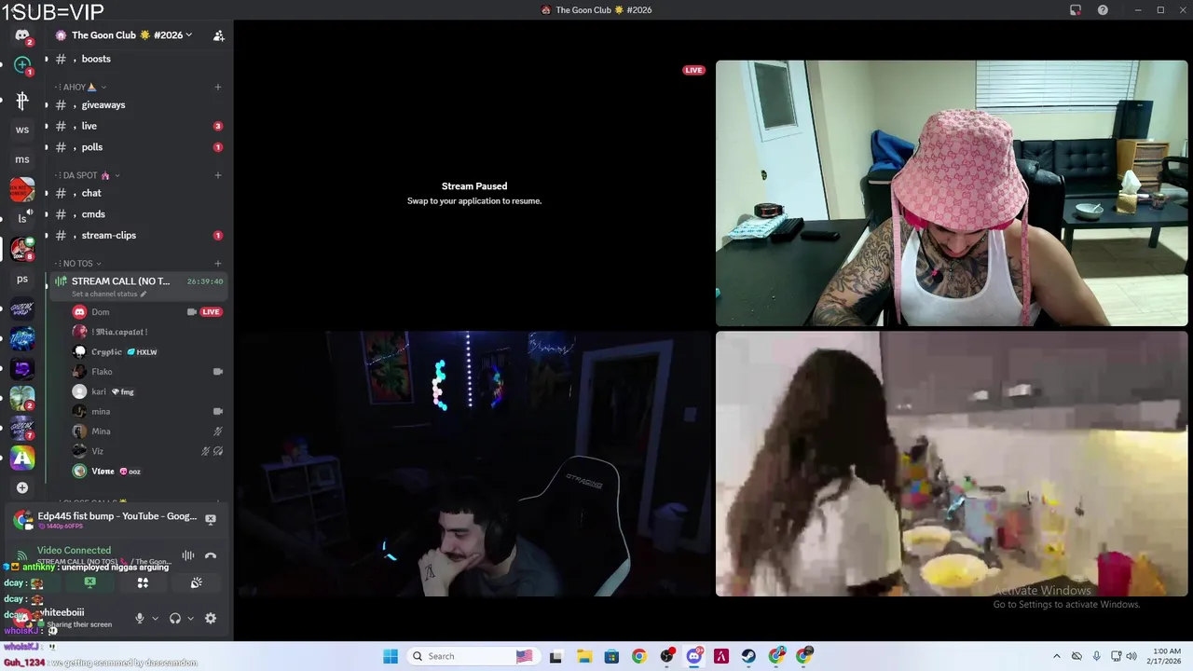Create channel in DA SPOT category
1193x671 pixels.
point(218,175)
